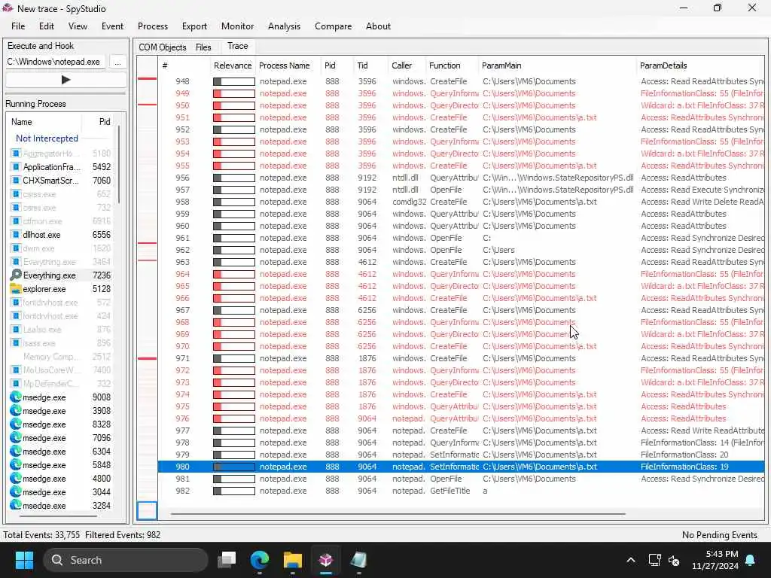Click the Notepad taskbar icon
Viewport: 771px width, 578px height.
point(358,560)
